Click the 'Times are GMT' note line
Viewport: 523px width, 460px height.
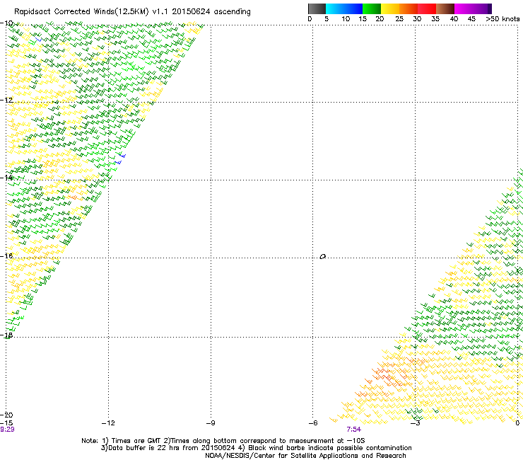tap(223, 441)
